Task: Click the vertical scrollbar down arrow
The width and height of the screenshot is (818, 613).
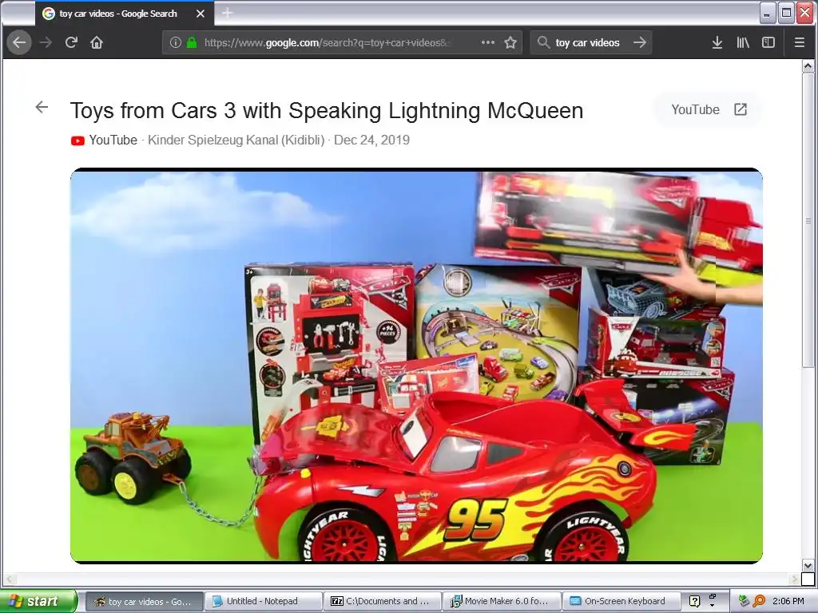Action: pos(808,566)
